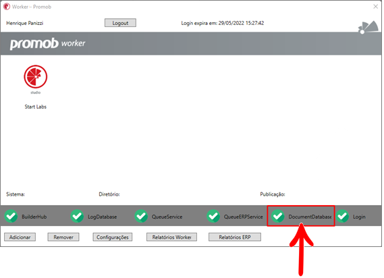Click the Promob logo in the title bar

click(x=7, y=6)
